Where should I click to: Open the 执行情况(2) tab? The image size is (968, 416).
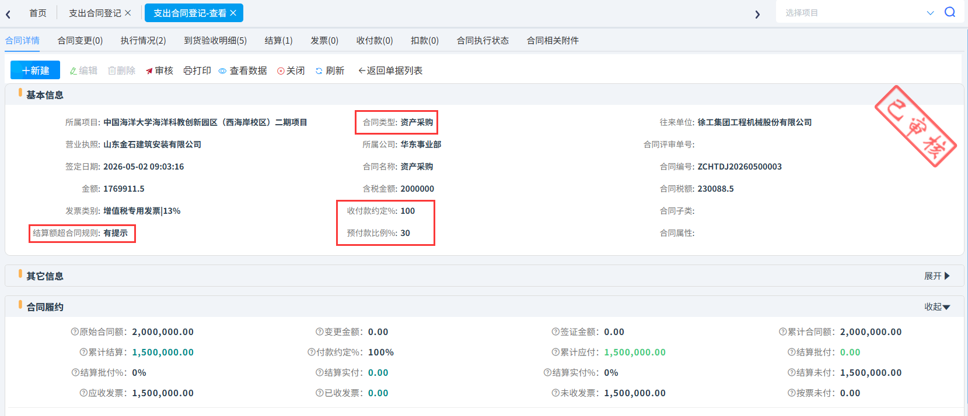coord(144,40)
